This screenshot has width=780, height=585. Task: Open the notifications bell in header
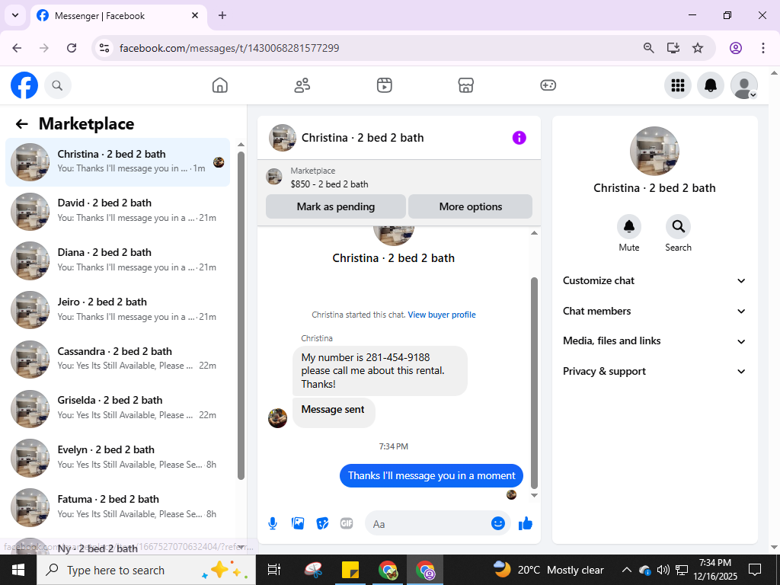point(711,85)
